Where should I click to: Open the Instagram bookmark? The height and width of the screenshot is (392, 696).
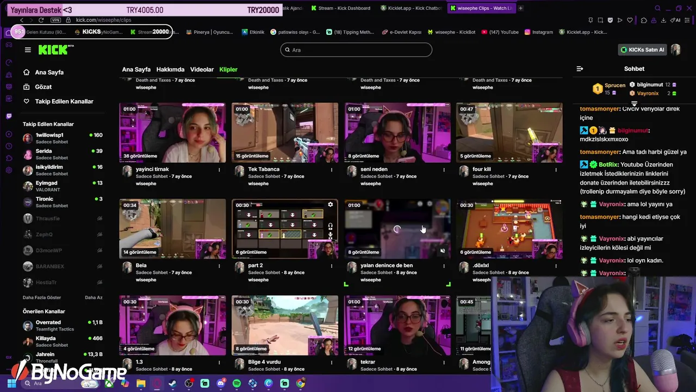click(538, 32)
